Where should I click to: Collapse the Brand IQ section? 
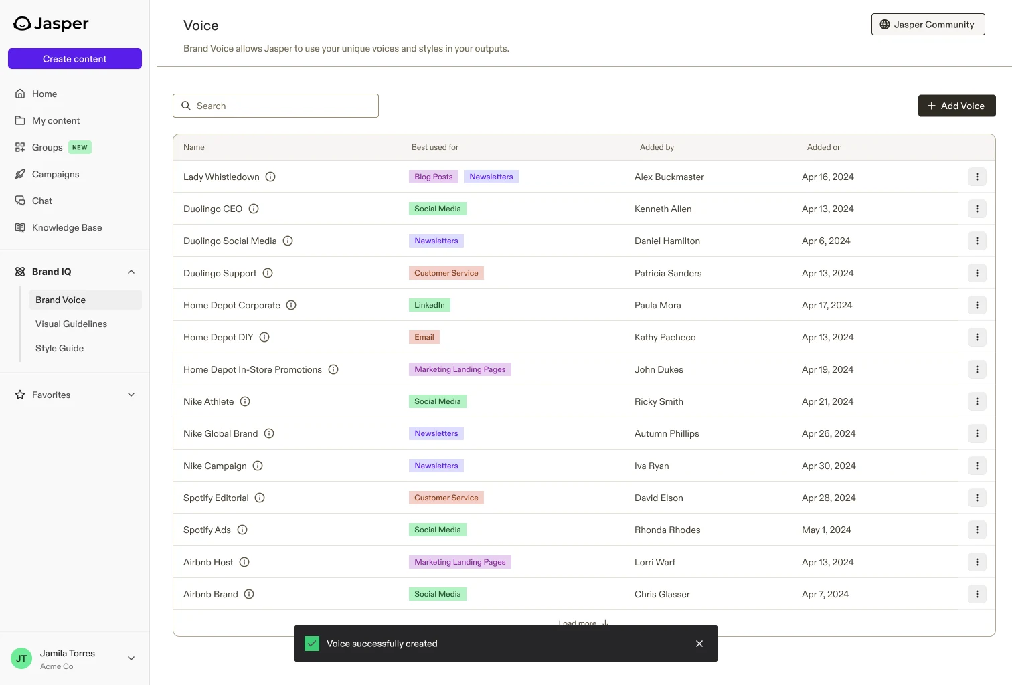tap(131, 272)
